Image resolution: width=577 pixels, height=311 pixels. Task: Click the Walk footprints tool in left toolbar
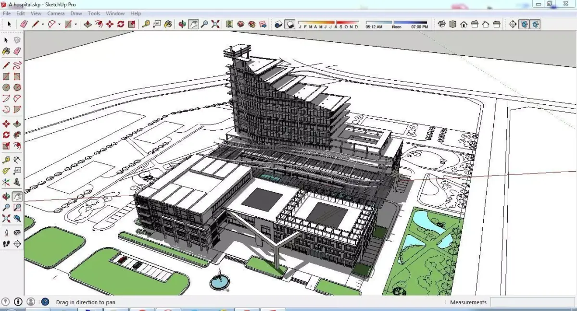pos(6,244)
